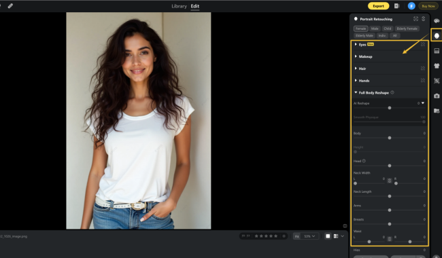Click the Waist left (L) slider handle
442x258 pixels.
point(369,242)
